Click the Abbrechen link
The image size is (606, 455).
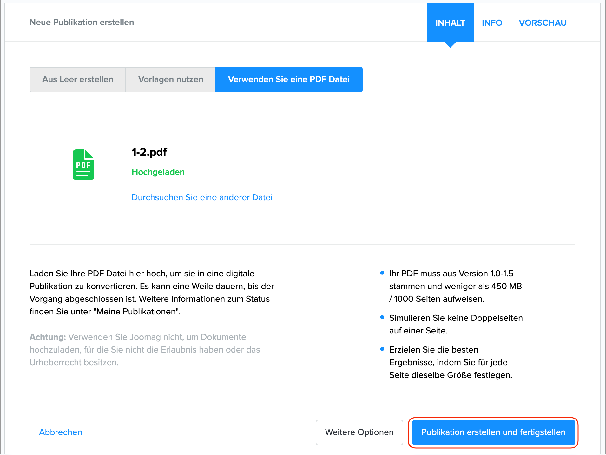tap(61, 432)
